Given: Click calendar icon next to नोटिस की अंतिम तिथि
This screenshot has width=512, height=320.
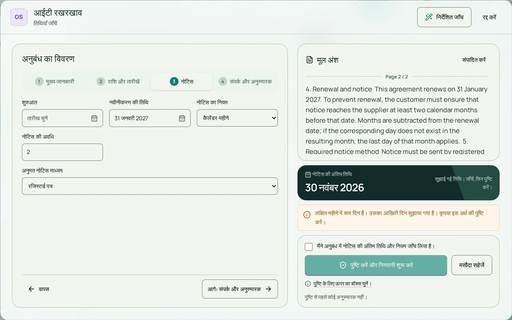Looking at the screenshot, I should [308, 174].
